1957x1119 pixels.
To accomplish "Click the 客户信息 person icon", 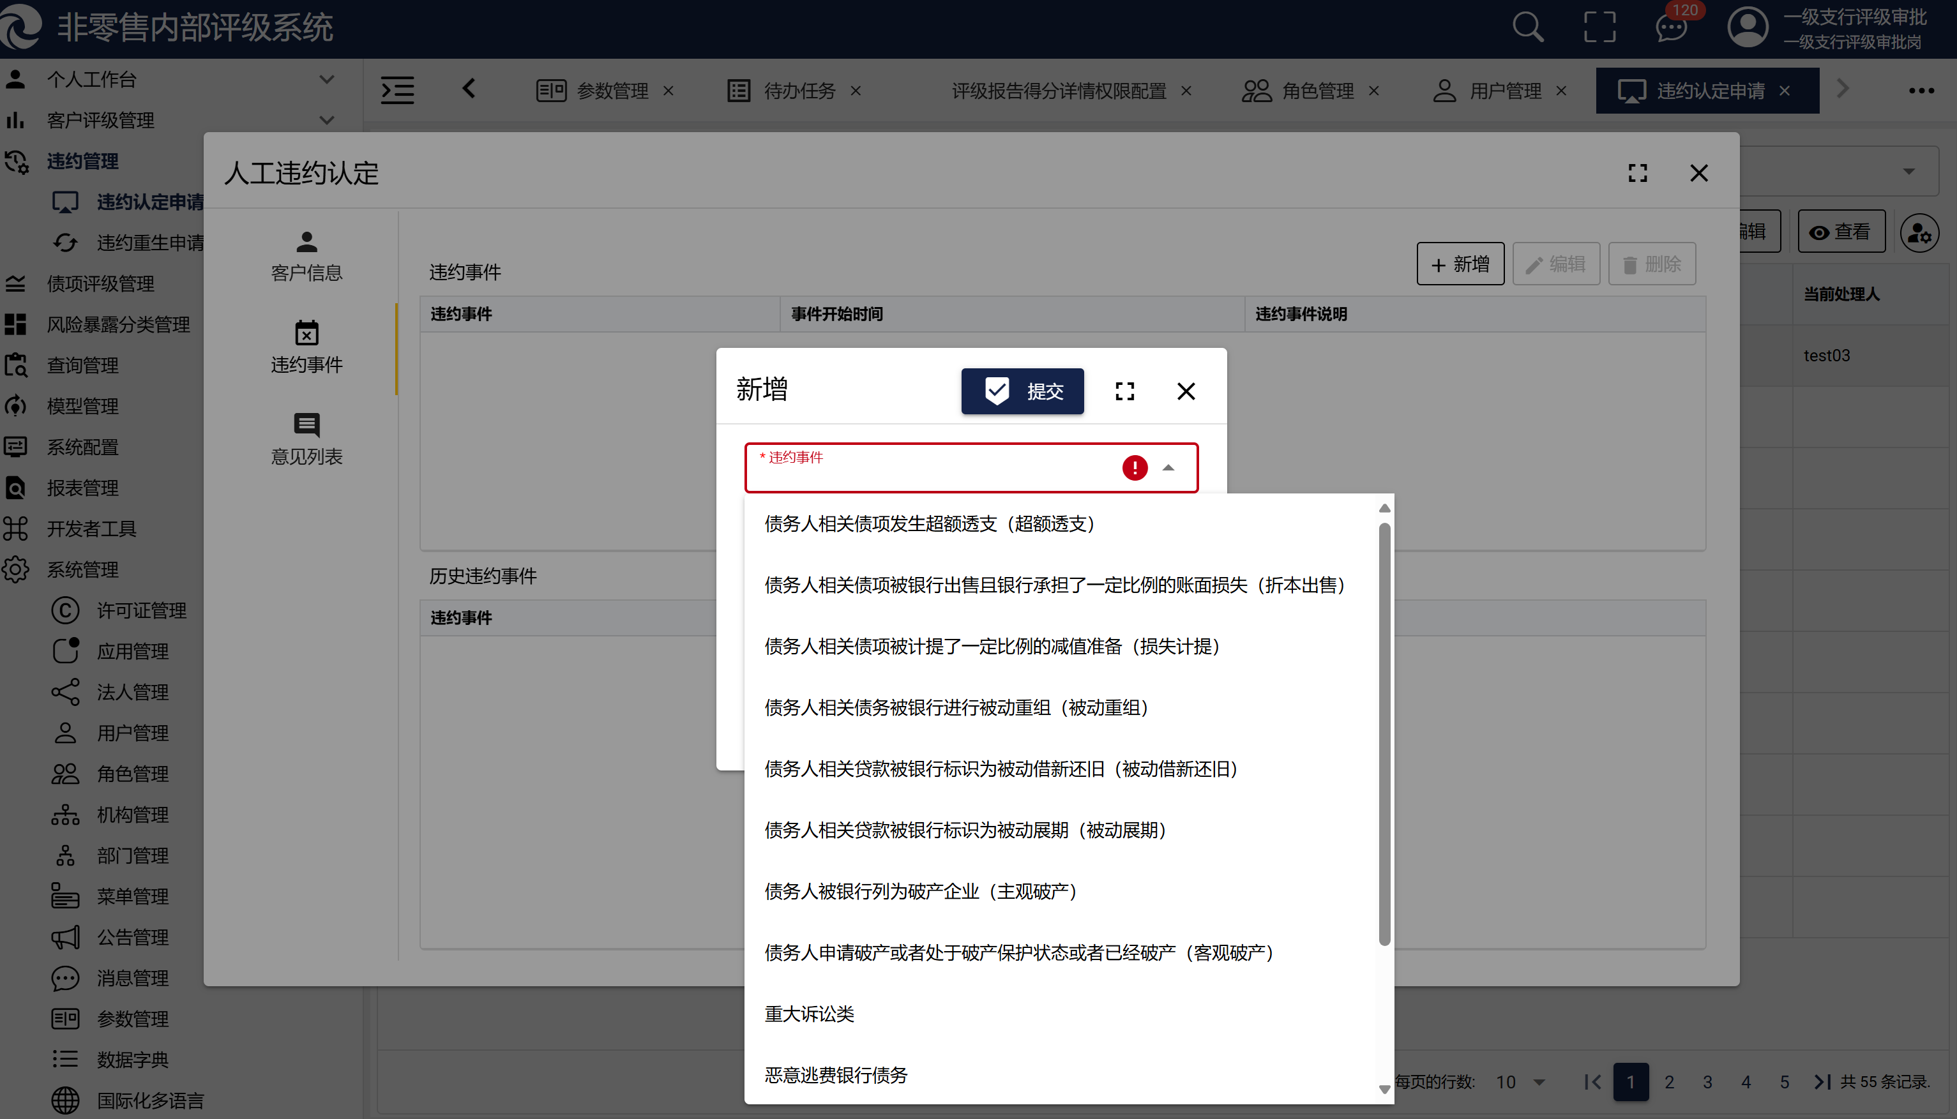I will pyautogui.click(x=306, y=243).
